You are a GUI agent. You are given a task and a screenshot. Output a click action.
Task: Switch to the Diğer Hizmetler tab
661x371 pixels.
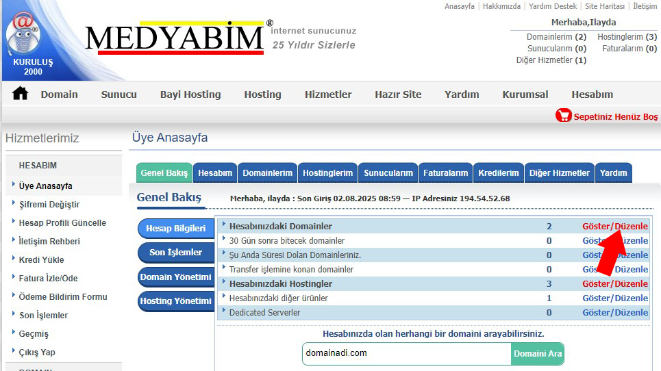click(560, 172)
